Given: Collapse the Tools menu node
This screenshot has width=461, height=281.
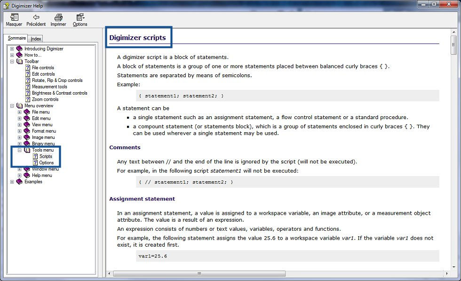Looking at the screenshot, I should tap(19, 150).
